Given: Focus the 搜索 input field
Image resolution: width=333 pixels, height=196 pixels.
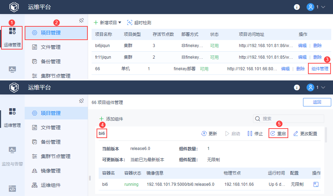Looking at the screenshot, I should [x=288, y=118].
